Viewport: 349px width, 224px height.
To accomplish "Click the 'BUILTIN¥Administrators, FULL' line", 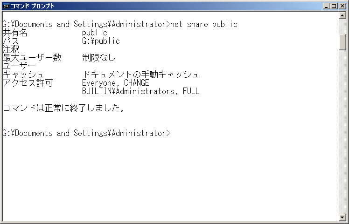I will tap(140, 91).
